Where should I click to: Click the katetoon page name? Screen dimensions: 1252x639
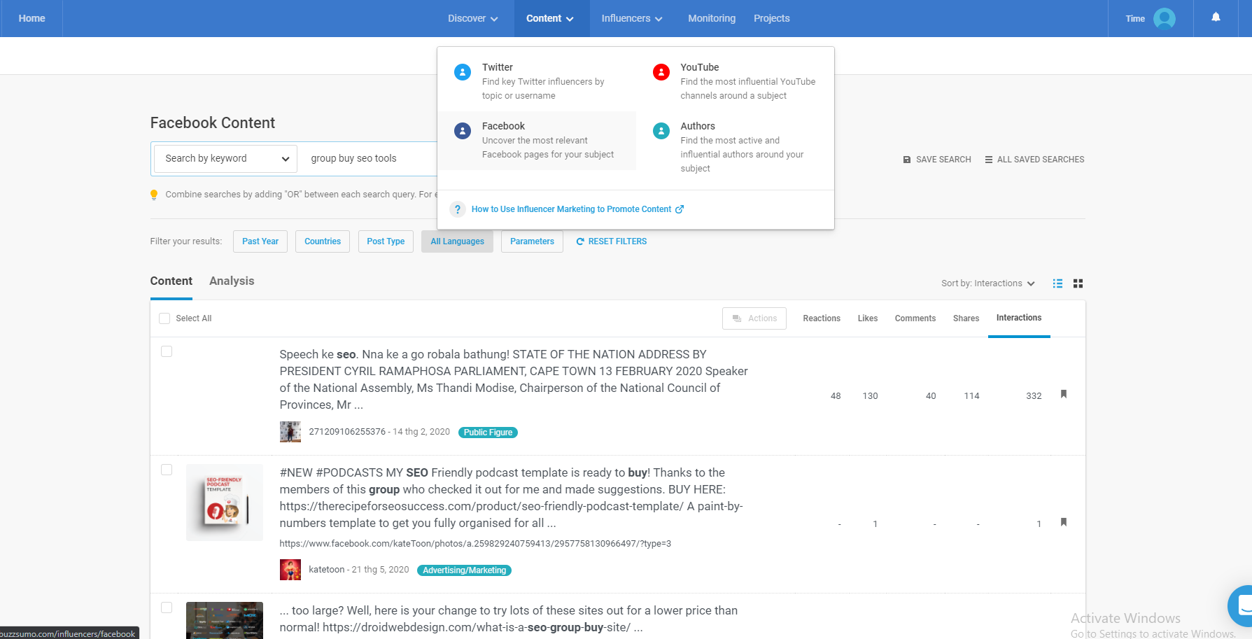pos(327,570)
